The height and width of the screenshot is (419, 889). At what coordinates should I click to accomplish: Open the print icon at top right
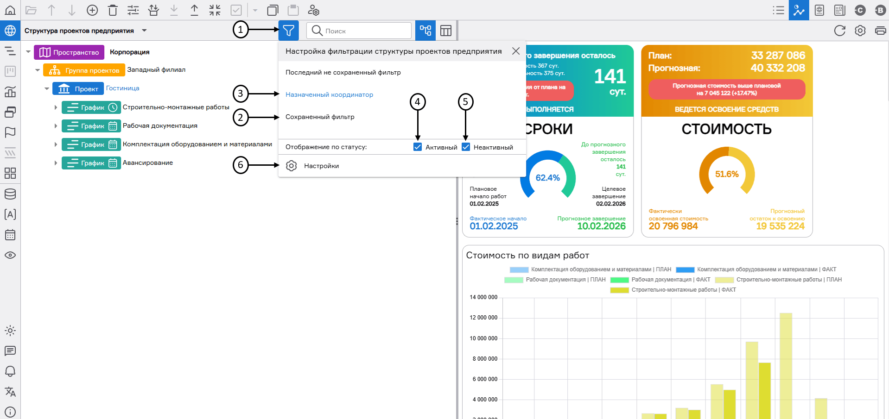[x=880, y=31]
